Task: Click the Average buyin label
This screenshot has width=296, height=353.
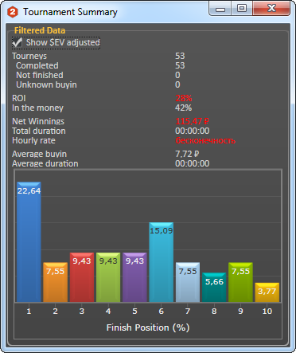Action: coord(39,154)
